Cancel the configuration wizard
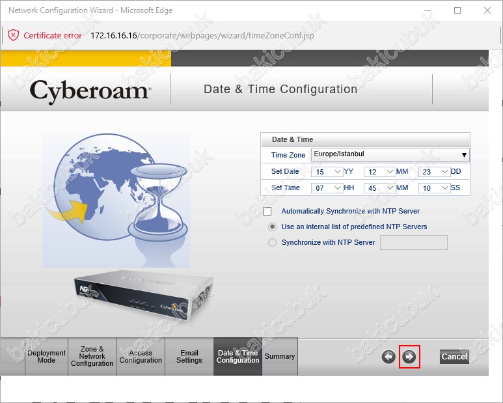Image resolution: width=503 pixels, height=403 pixels. point(454,357)
